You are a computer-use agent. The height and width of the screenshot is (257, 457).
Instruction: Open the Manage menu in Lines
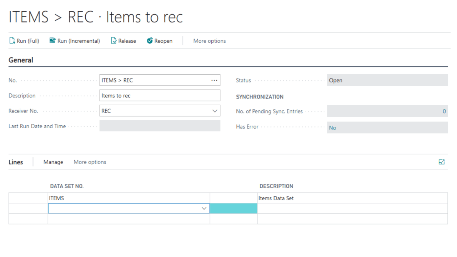coord(53,162)
